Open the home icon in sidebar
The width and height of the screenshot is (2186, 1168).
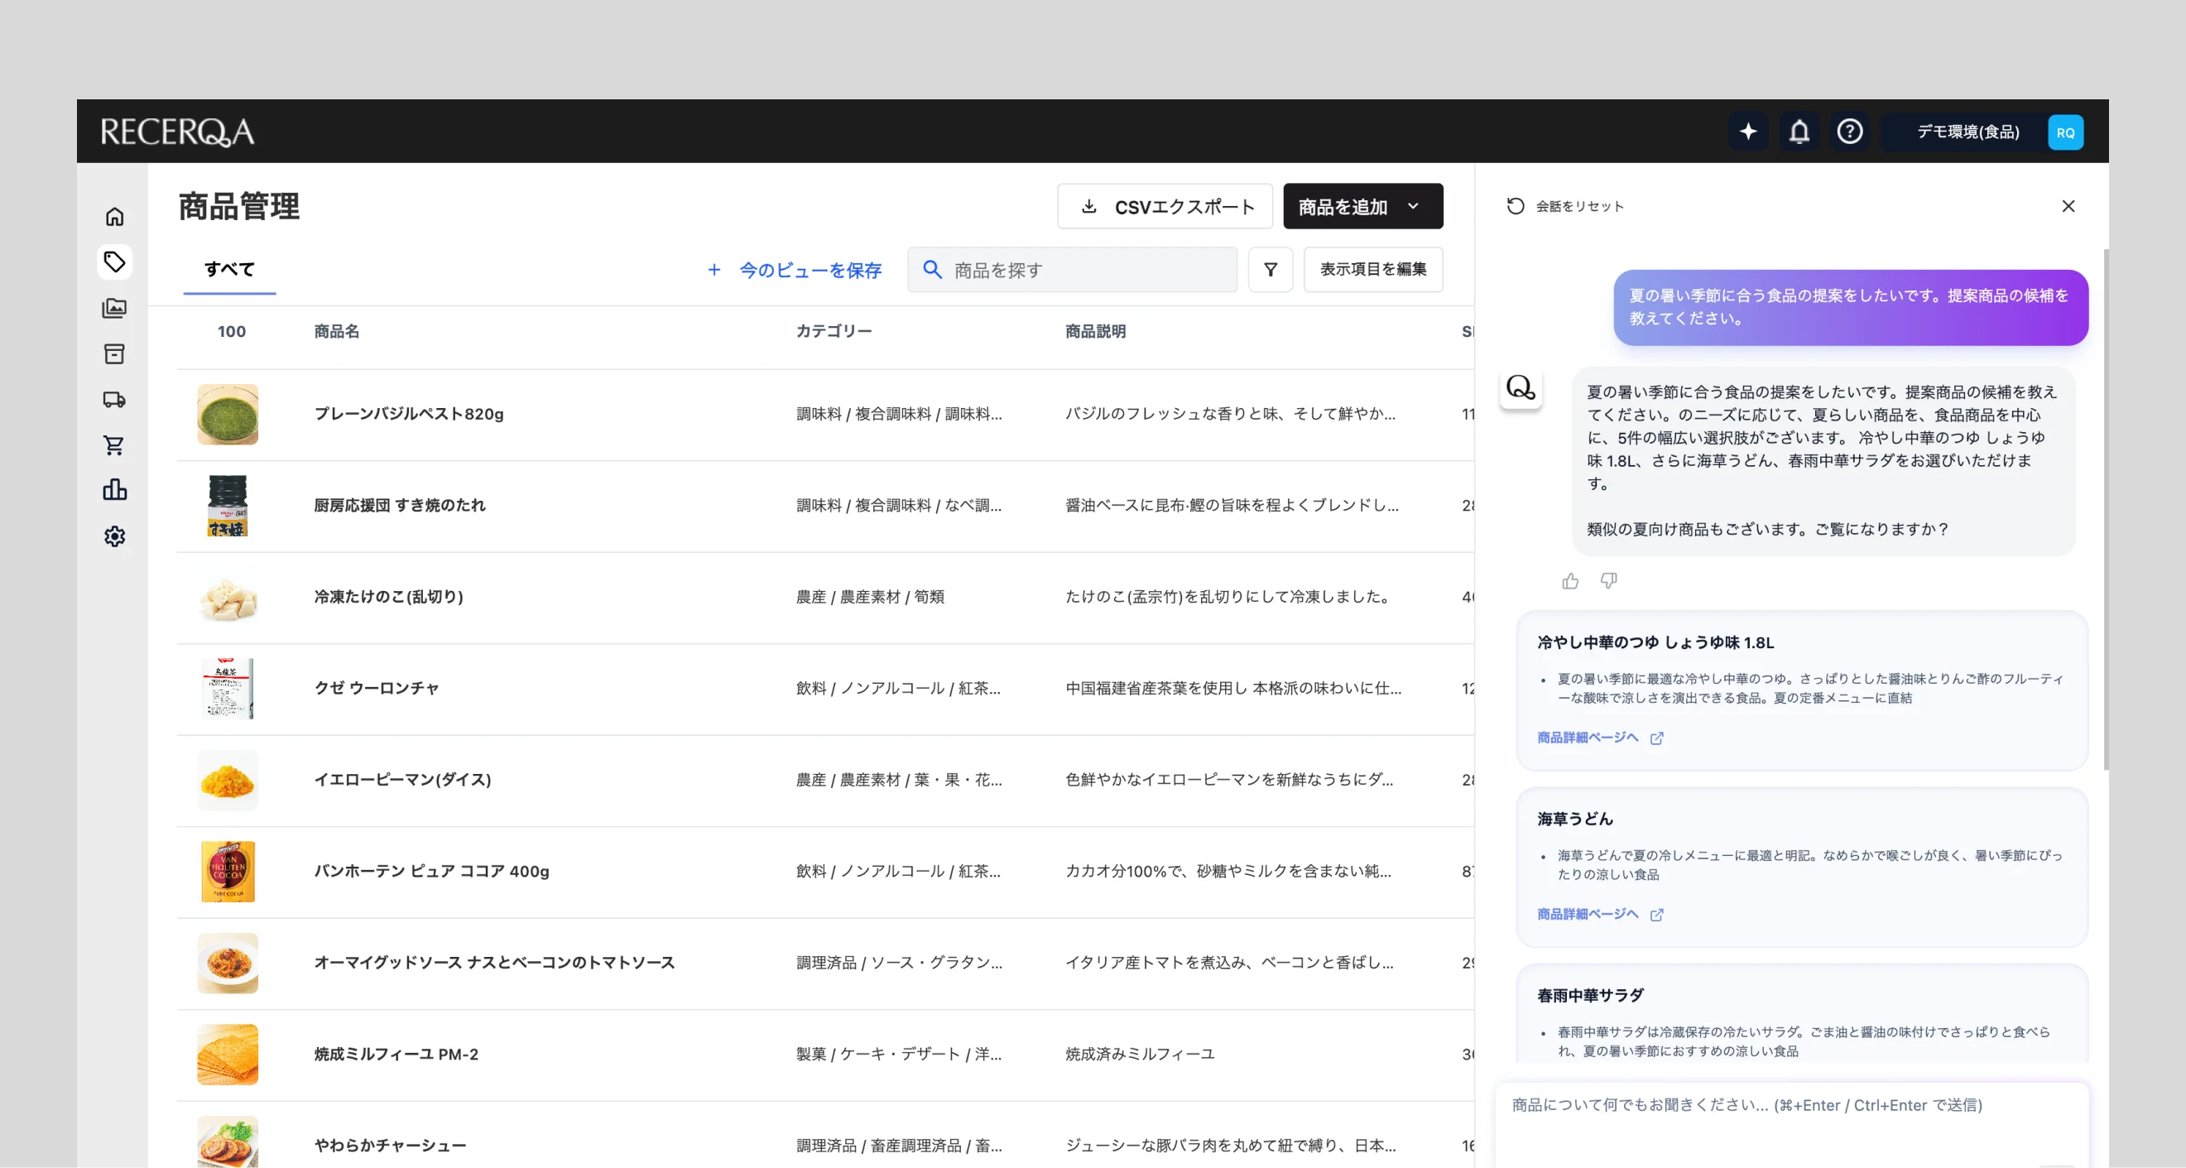click(x=114, y=216)
